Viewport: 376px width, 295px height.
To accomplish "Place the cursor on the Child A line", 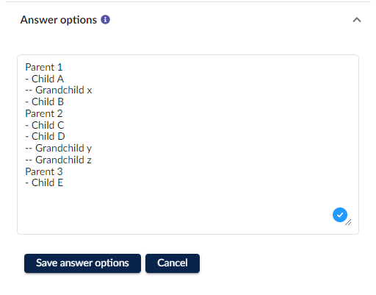I will coord(45,79).
